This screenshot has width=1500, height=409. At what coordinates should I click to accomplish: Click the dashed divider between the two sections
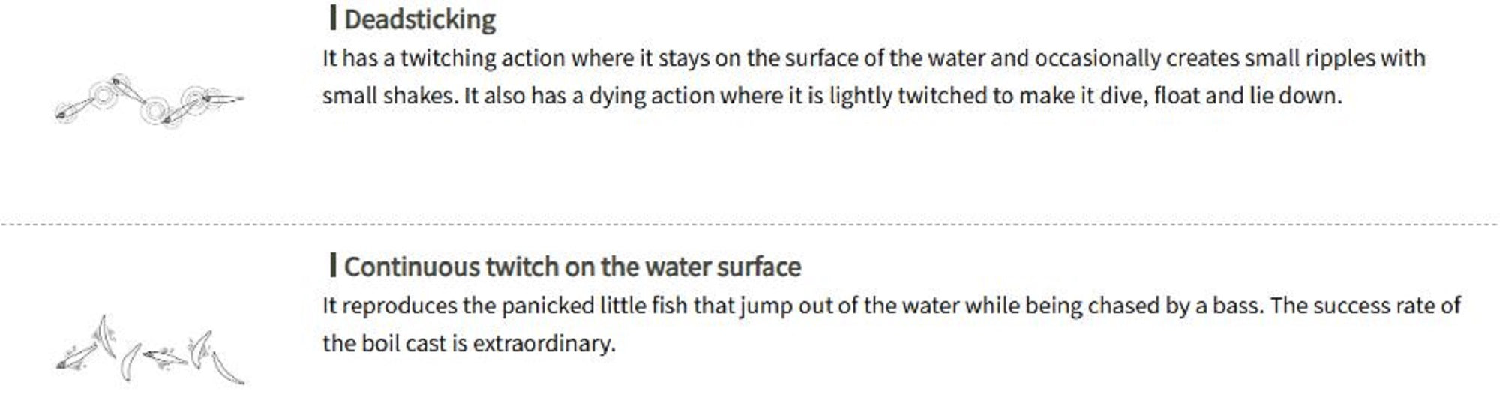click(x=750, y=224)
